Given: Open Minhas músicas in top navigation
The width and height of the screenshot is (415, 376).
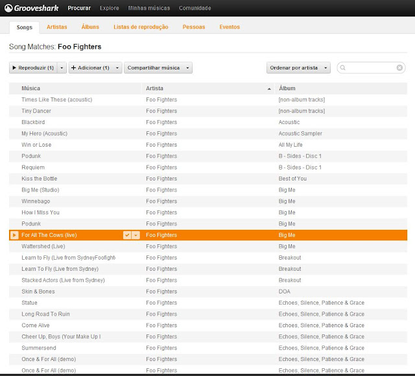Looking at the screenshot, I should [149, 8].
